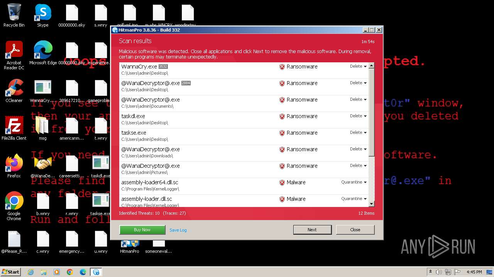Open Delete dropdown for @WanaDecryptor@.exe on Desktop
This screenshot has height=277, width=494.
(x=358, y=83)
